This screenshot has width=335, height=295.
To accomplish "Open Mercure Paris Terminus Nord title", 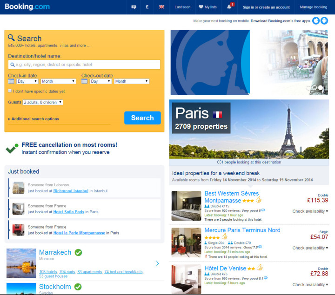I will click(242, 230).
